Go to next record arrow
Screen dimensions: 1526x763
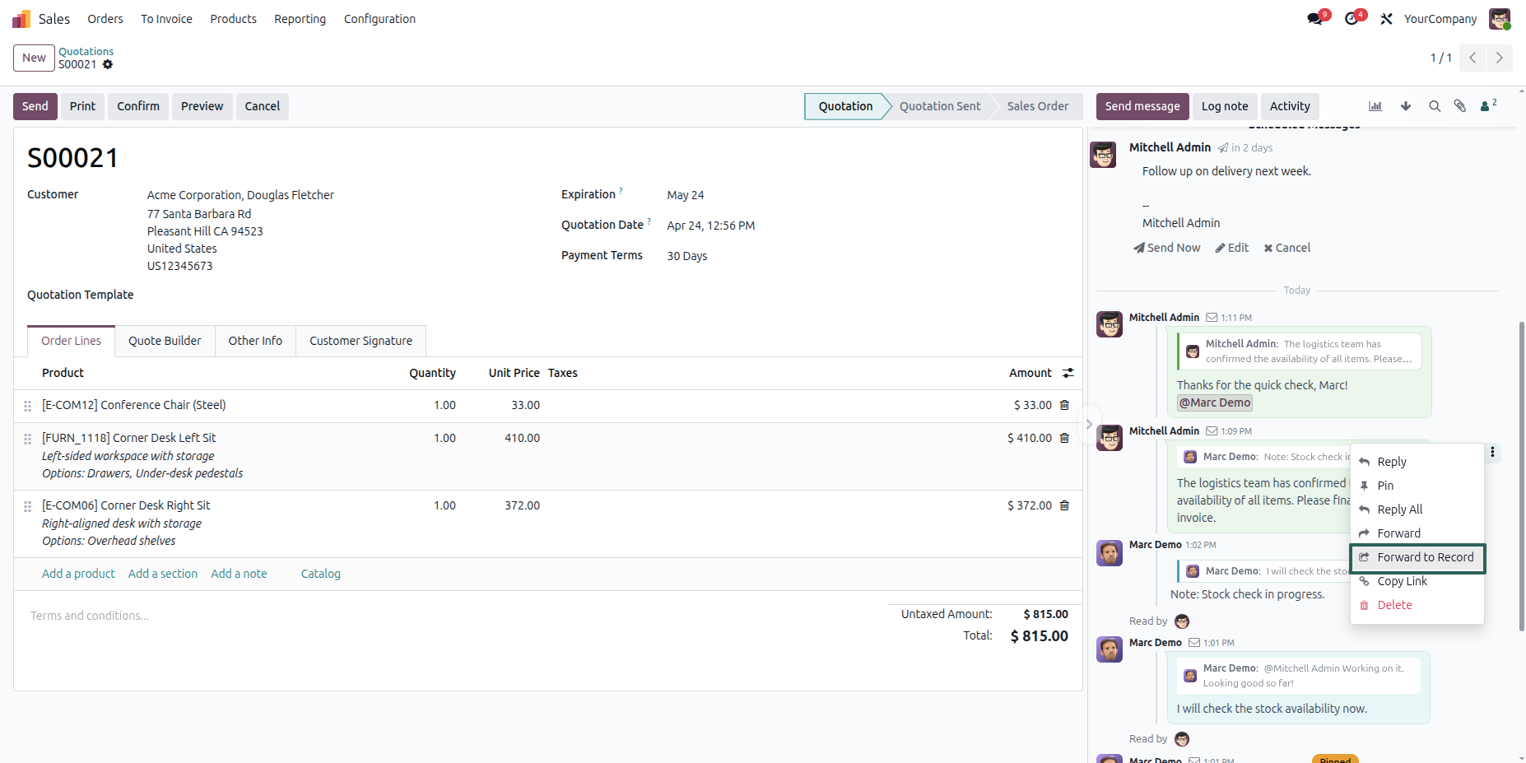(x=1499, y=58)
